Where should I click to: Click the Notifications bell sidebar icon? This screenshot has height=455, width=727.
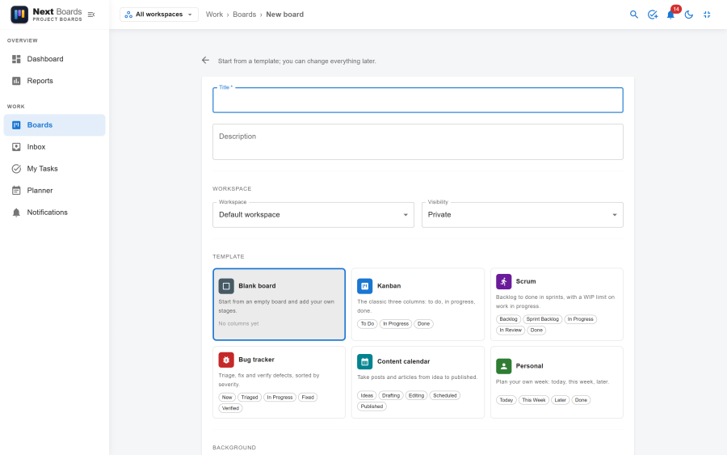point(16,212)
